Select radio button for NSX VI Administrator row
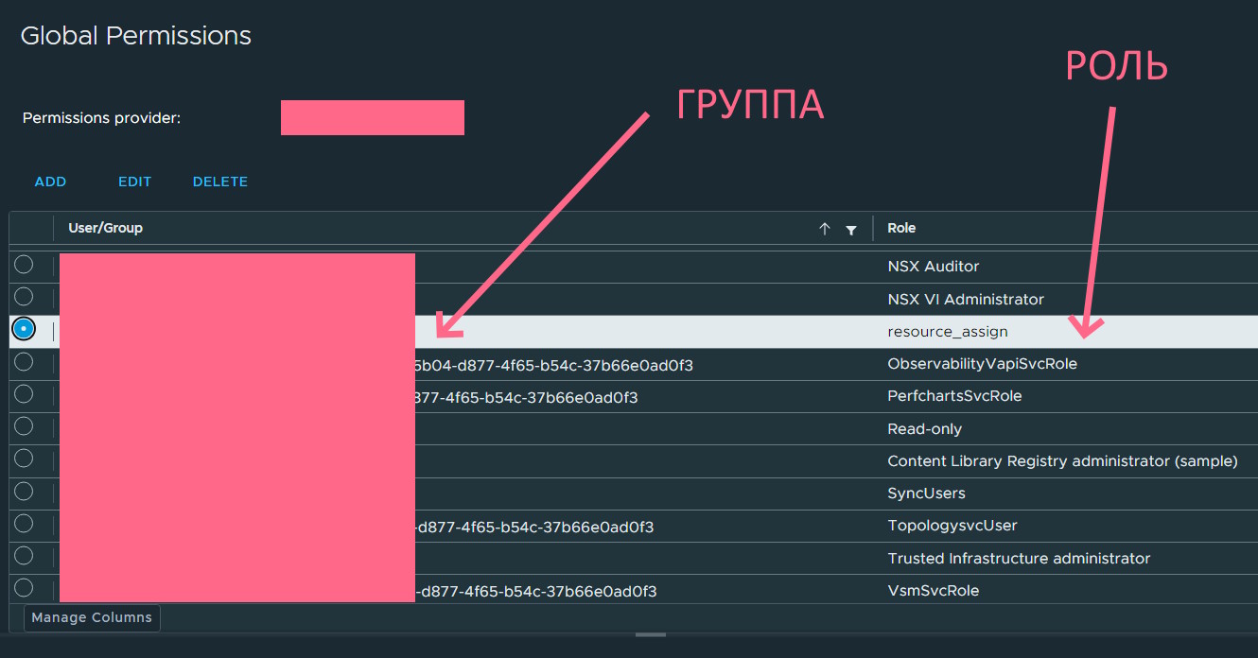 click(24, 297)
